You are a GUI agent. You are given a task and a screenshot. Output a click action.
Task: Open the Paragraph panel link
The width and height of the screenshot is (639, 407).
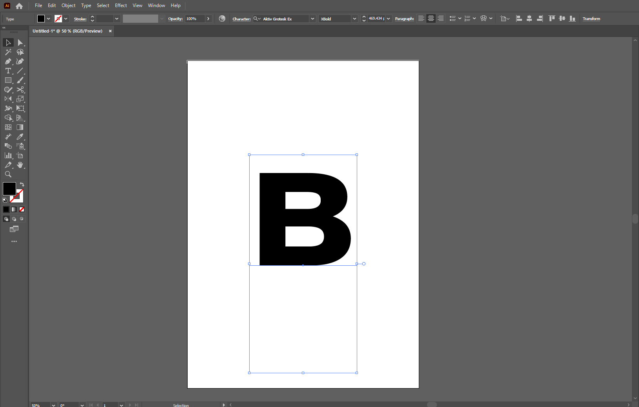click(x=404, y=19)
